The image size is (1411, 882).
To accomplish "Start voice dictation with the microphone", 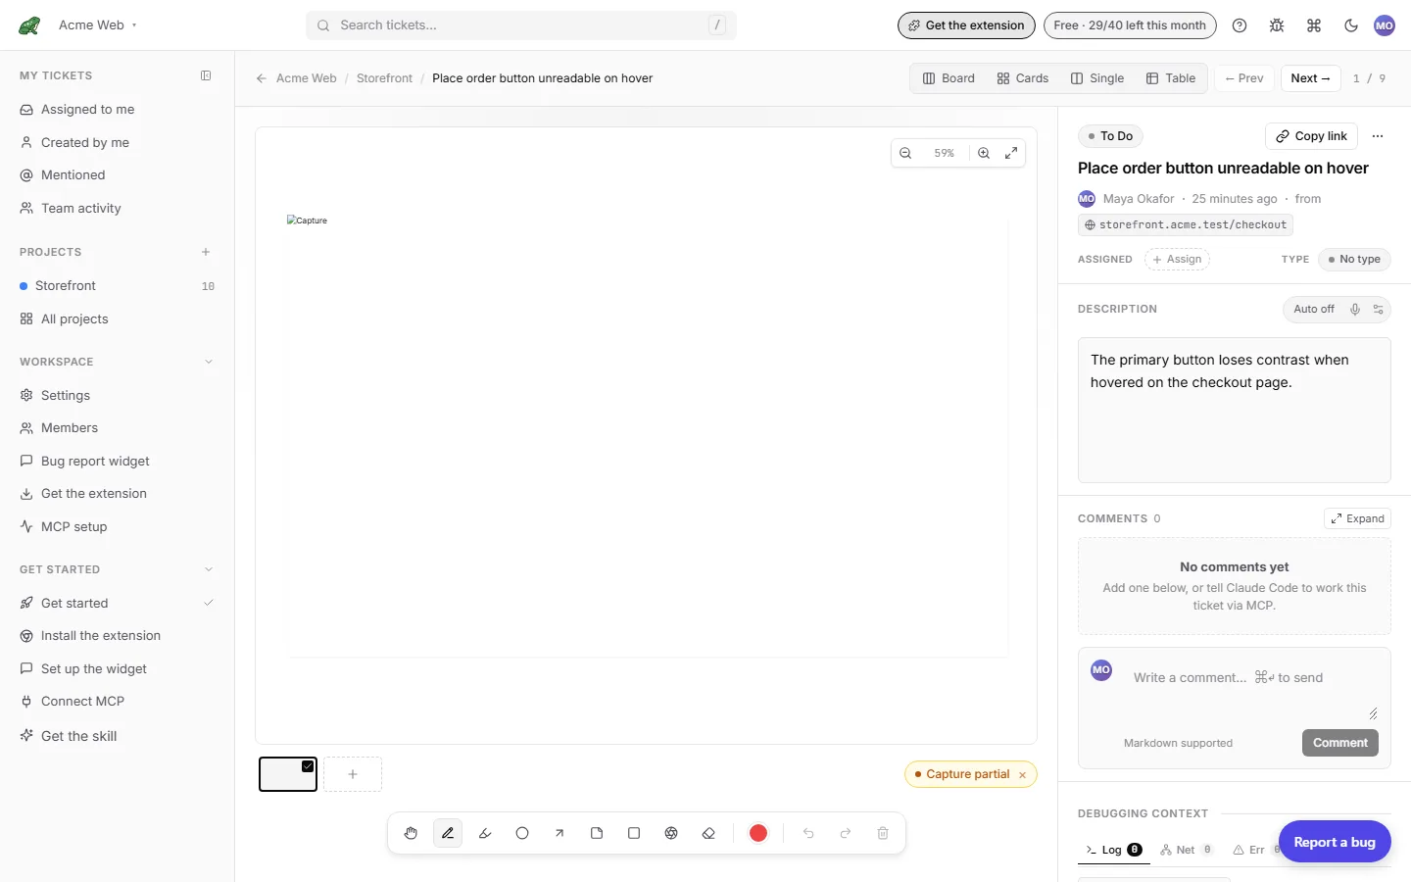I will tap(1355, 310).
